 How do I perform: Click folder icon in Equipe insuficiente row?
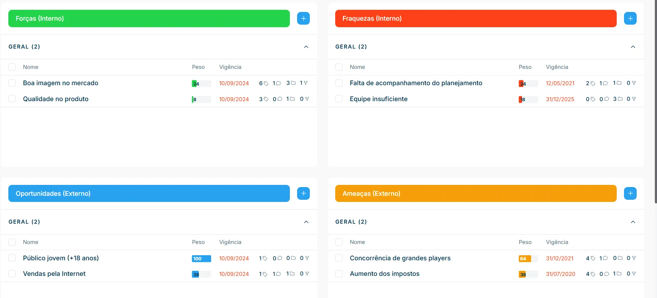pos(620,99)
